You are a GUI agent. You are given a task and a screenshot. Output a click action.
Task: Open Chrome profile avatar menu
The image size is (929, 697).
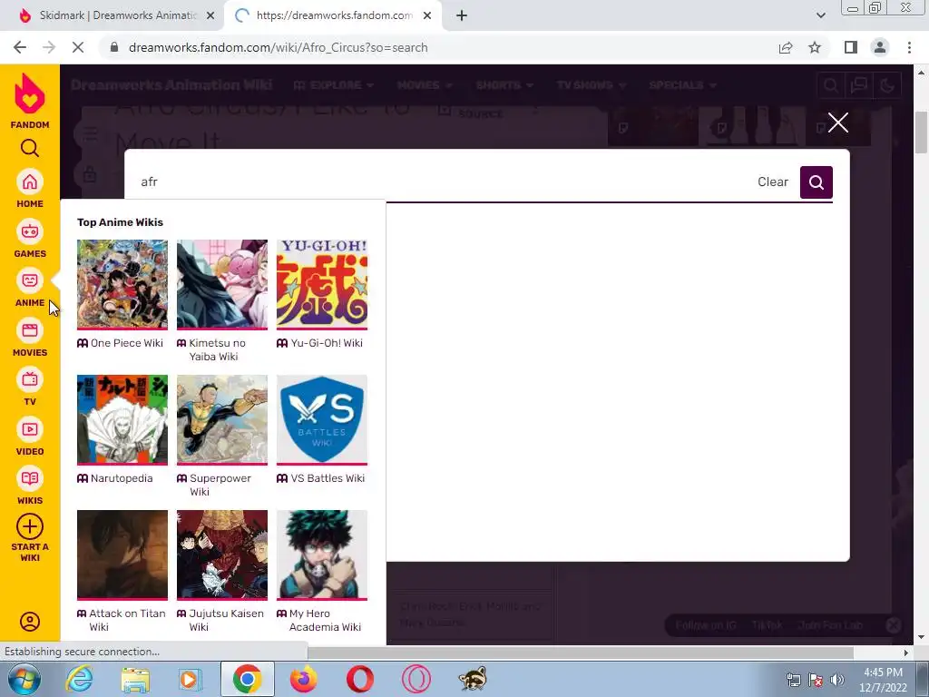pyautogui.click(x=880, y=47)
